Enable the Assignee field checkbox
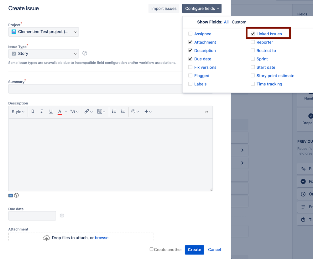Image resolution: width=313 pixels, height=259 pixels. pos(190,34)
